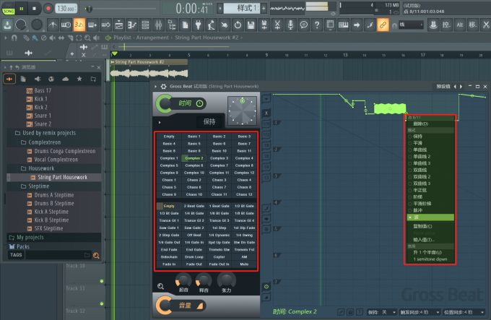The image size is (491, 320).
Task: Click the tempo 130.000 field
Action: point(66,9)
